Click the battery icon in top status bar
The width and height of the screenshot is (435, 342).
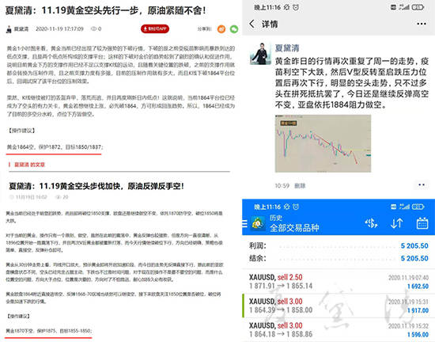(x=418, y=7)
